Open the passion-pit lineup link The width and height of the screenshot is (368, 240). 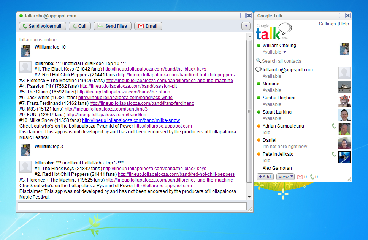pos(128,86)
